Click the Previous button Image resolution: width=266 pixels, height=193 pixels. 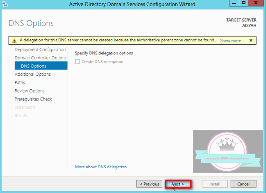[149, 184]
